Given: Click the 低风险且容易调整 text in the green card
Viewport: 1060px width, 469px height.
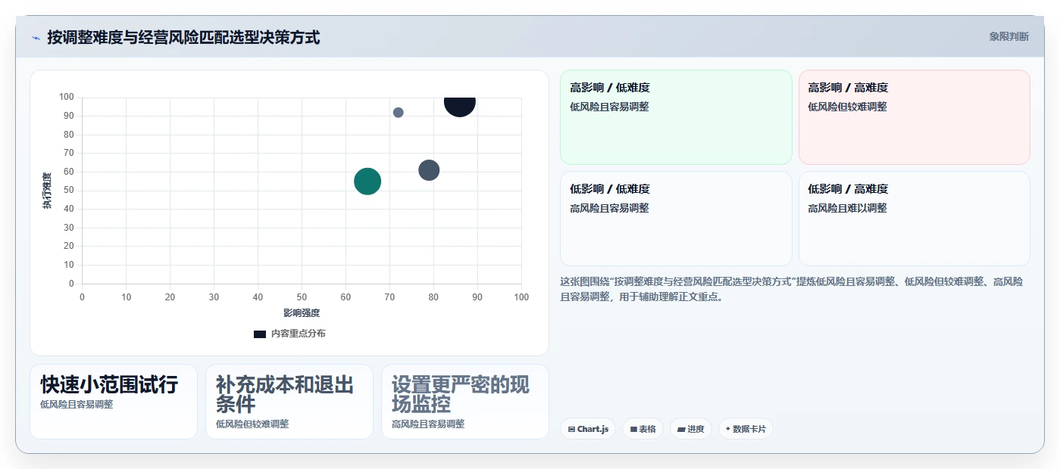Looking at the screenshot, I should (609, 107).
